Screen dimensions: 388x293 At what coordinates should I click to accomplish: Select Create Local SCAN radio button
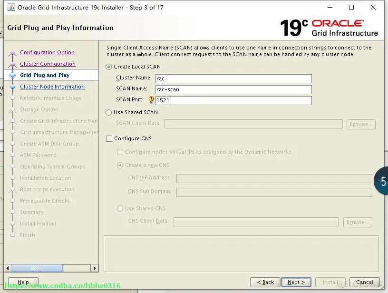108,67
